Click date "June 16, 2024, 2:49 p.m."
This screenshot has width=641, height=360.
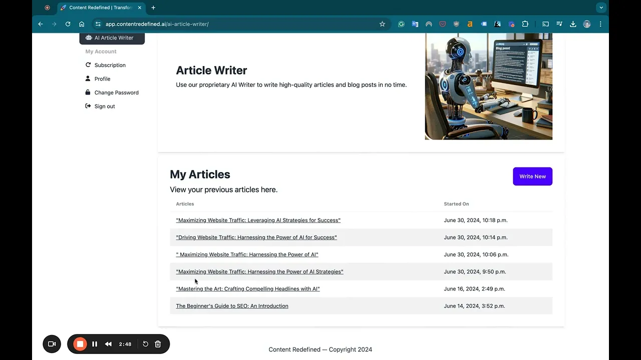point(474,289)
